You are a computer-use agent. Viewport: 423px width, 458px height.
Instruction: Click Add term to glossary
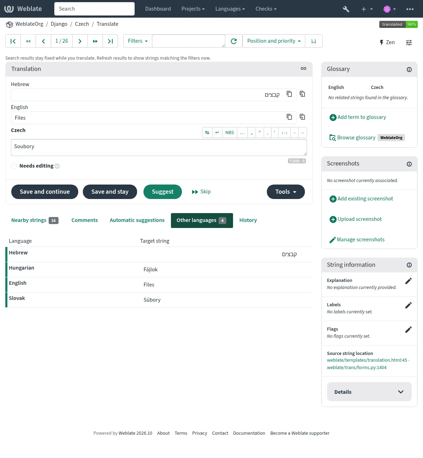click(358, 117)
